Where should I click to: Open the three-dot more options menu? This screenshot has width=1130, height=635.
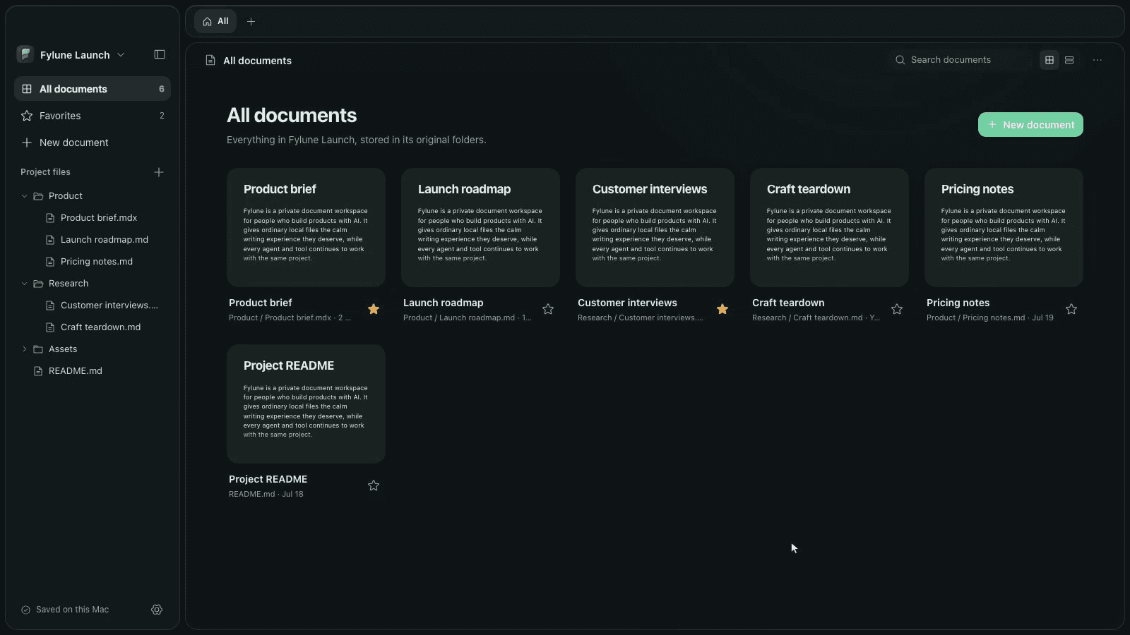(x=1098, y=60)
